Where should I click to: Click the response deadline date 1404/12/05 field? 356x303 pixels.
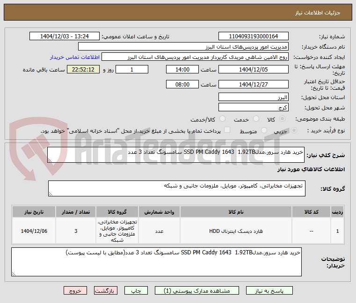[254, 69]
